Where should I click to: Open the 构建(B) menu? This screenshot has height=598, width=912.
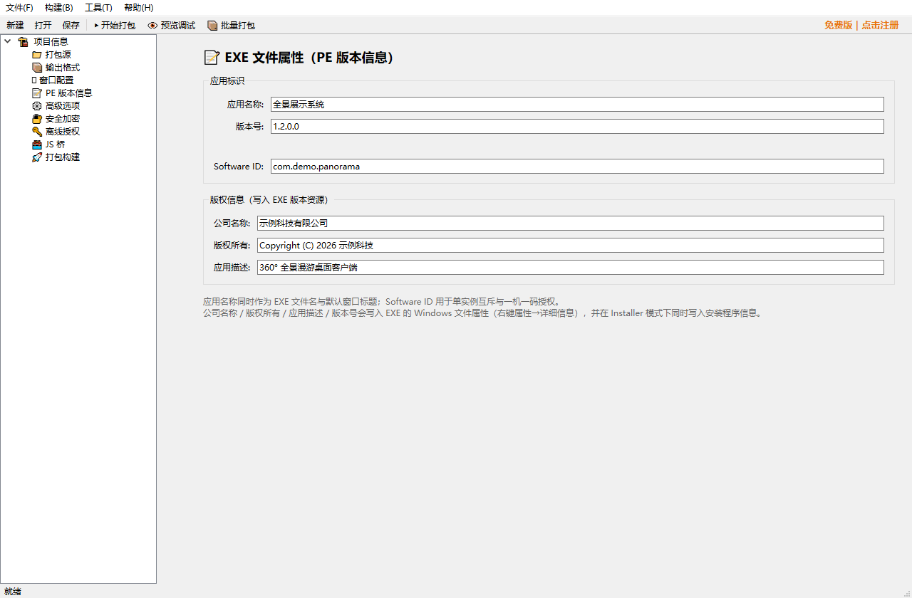[x=58, y=8]
